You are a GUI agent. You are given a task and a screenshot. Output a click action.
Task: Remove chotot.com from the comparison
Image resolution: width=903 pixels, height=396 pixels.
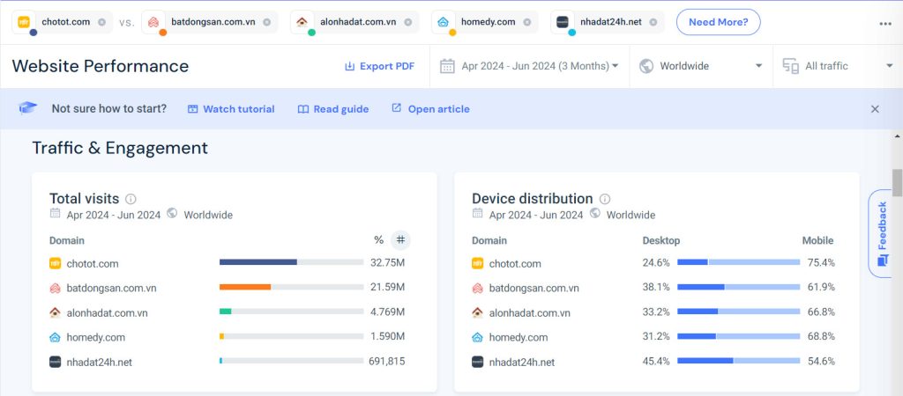click(101, 22)
